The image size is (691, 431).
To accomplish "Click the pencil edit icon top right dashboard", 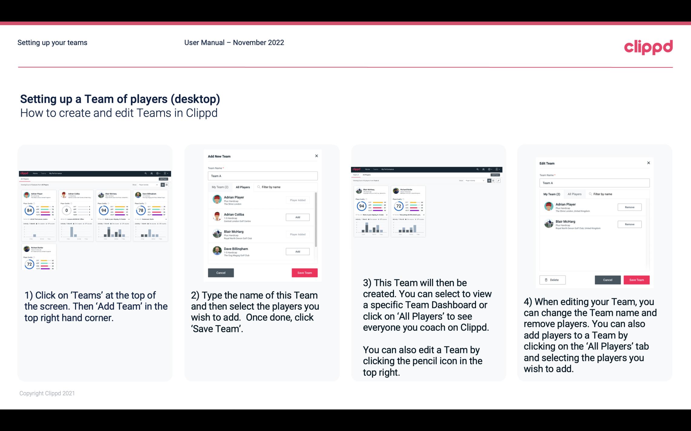I will click(x=498, y=181).
